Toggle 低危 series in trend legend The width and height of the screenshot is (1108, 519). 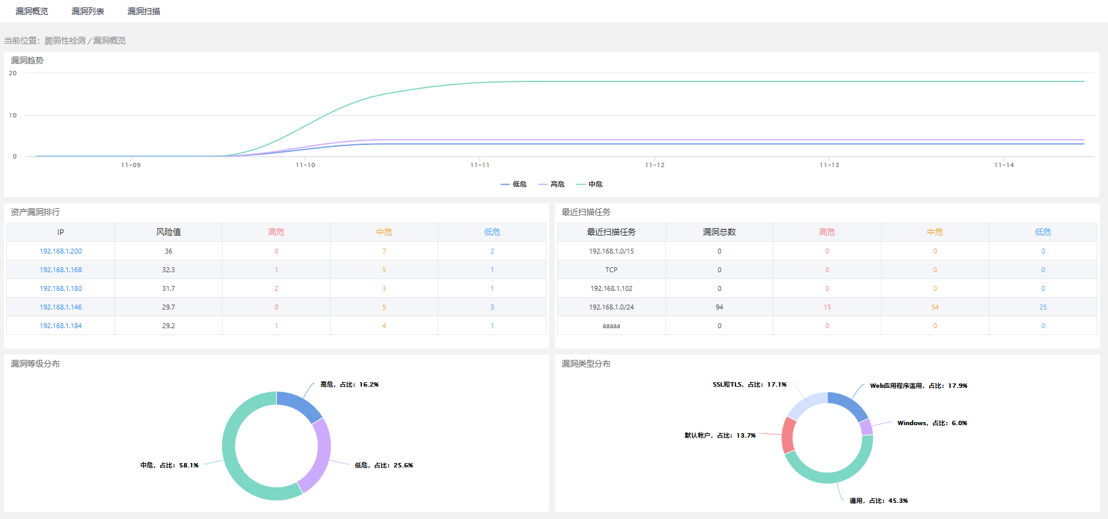(x=514, y=184)
